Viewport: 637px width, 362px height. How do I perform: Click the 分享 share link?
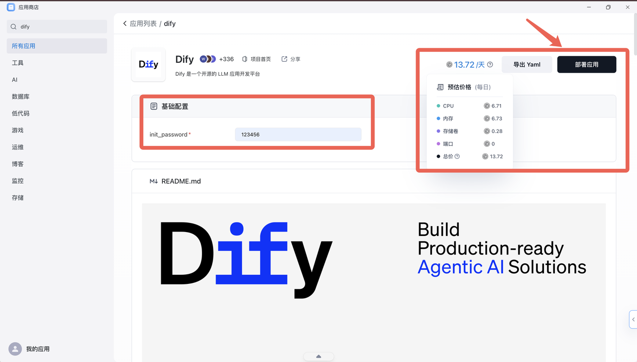coord(291,59)
